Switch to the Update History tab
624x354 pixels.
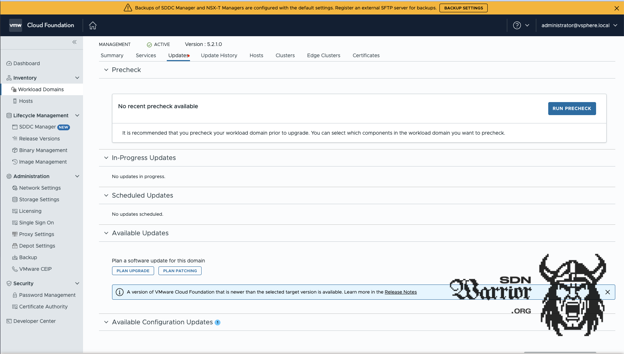(x=219, y=55)
